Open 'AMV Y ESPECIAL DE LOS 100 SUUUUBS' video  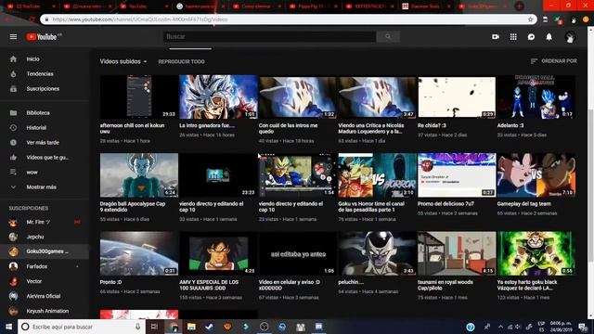pos(218,253)
